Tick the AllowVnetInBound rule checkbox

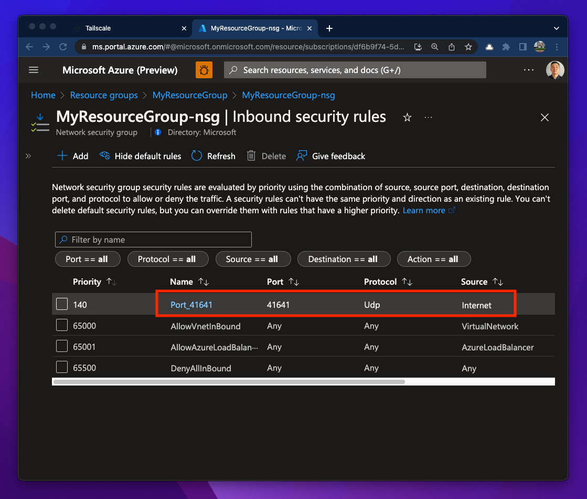coord(62,326)
